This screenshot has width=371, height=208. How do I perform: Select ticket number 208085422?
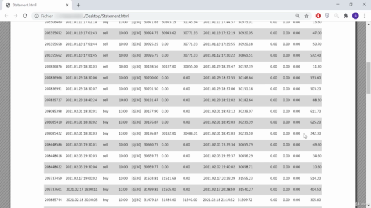point(53,133)
